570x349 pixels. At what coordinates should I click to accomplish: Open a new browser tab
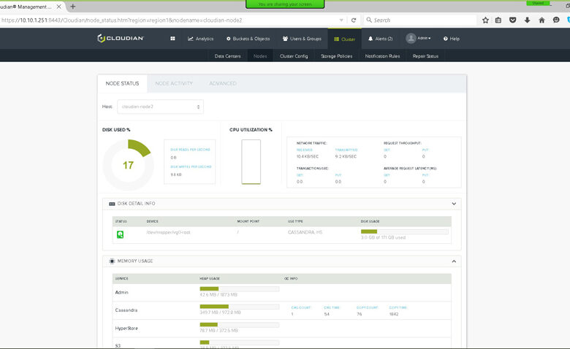72,7
